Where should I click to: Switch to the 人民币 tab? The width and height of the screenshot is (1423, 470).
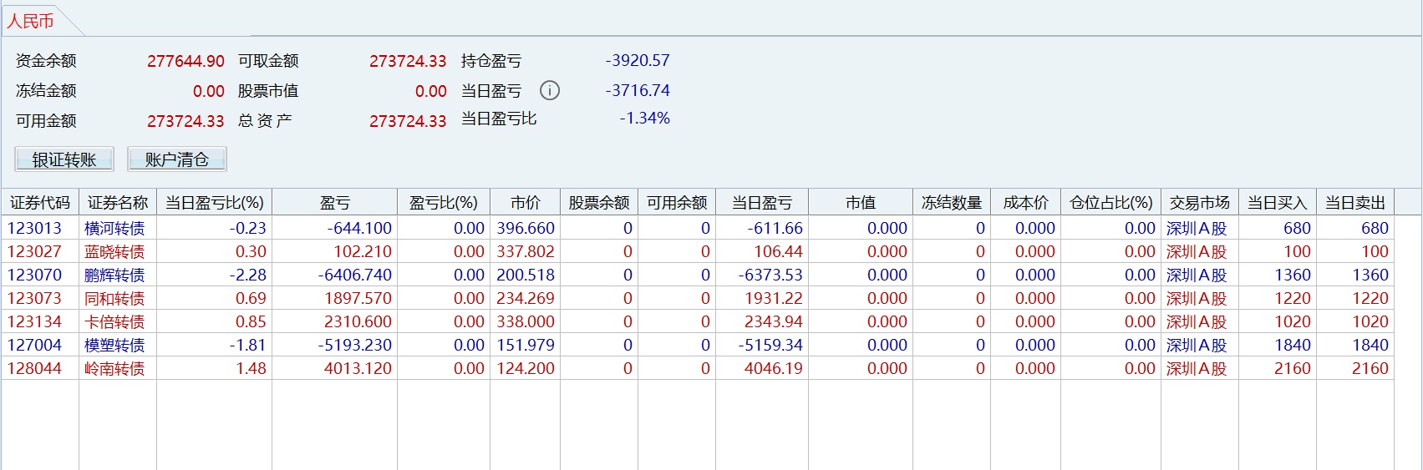coord(31,21)
